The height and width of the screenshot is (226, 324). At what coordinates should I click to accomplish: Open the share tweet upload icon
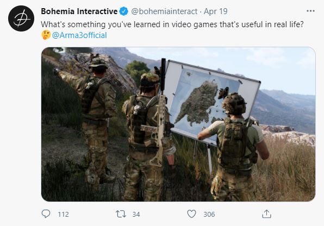coord(266,214)
